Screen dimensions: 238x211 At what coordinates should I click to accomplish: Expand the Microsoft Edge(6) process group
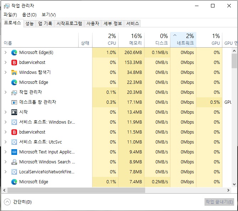click(x=6, y=53)
